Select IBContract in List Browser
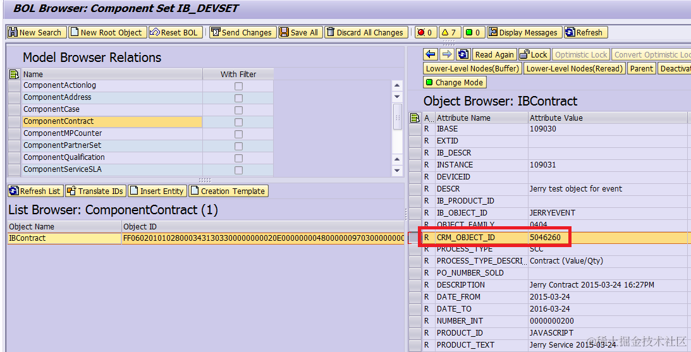 tap(64, 238)
